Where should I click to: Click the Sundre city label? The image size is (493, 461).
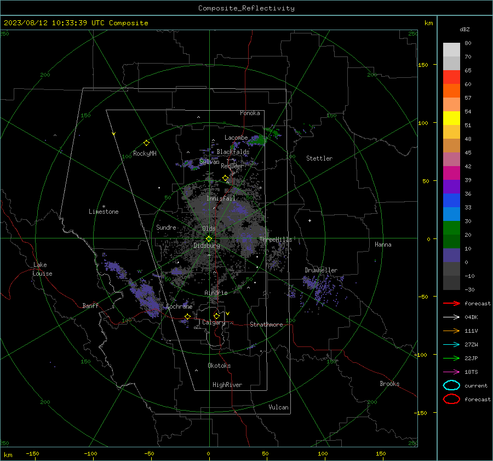coord(166,227)
